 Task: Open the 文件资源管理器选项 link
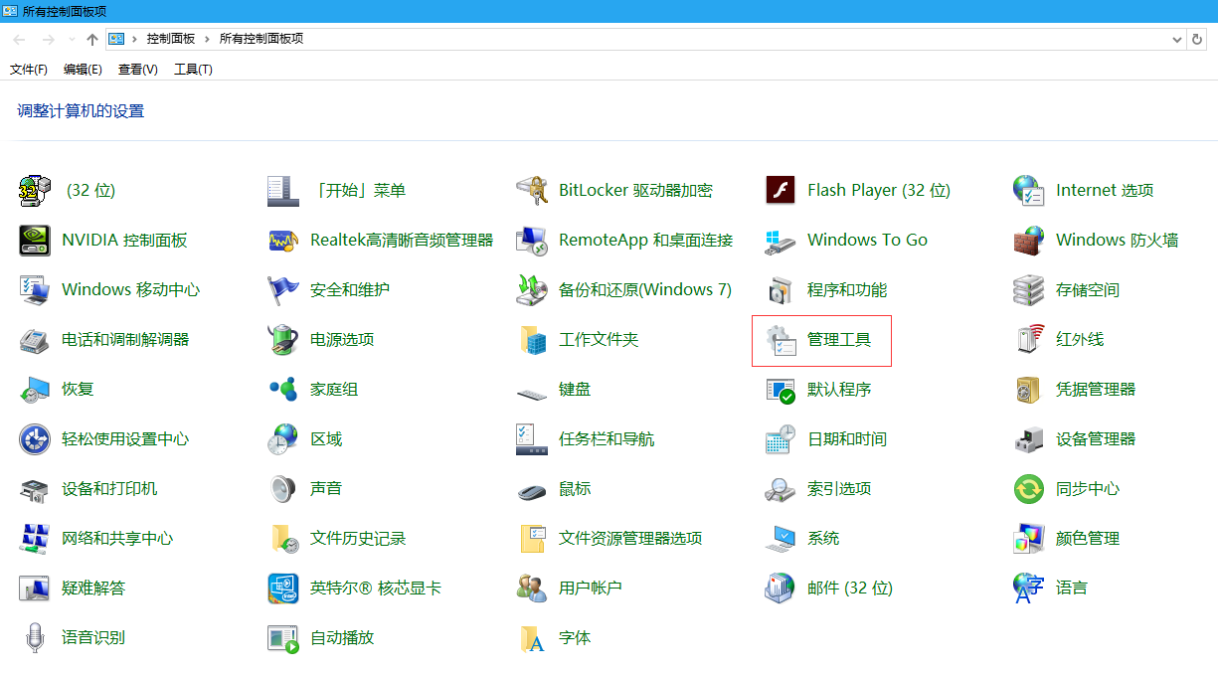(x=630, y=538)
